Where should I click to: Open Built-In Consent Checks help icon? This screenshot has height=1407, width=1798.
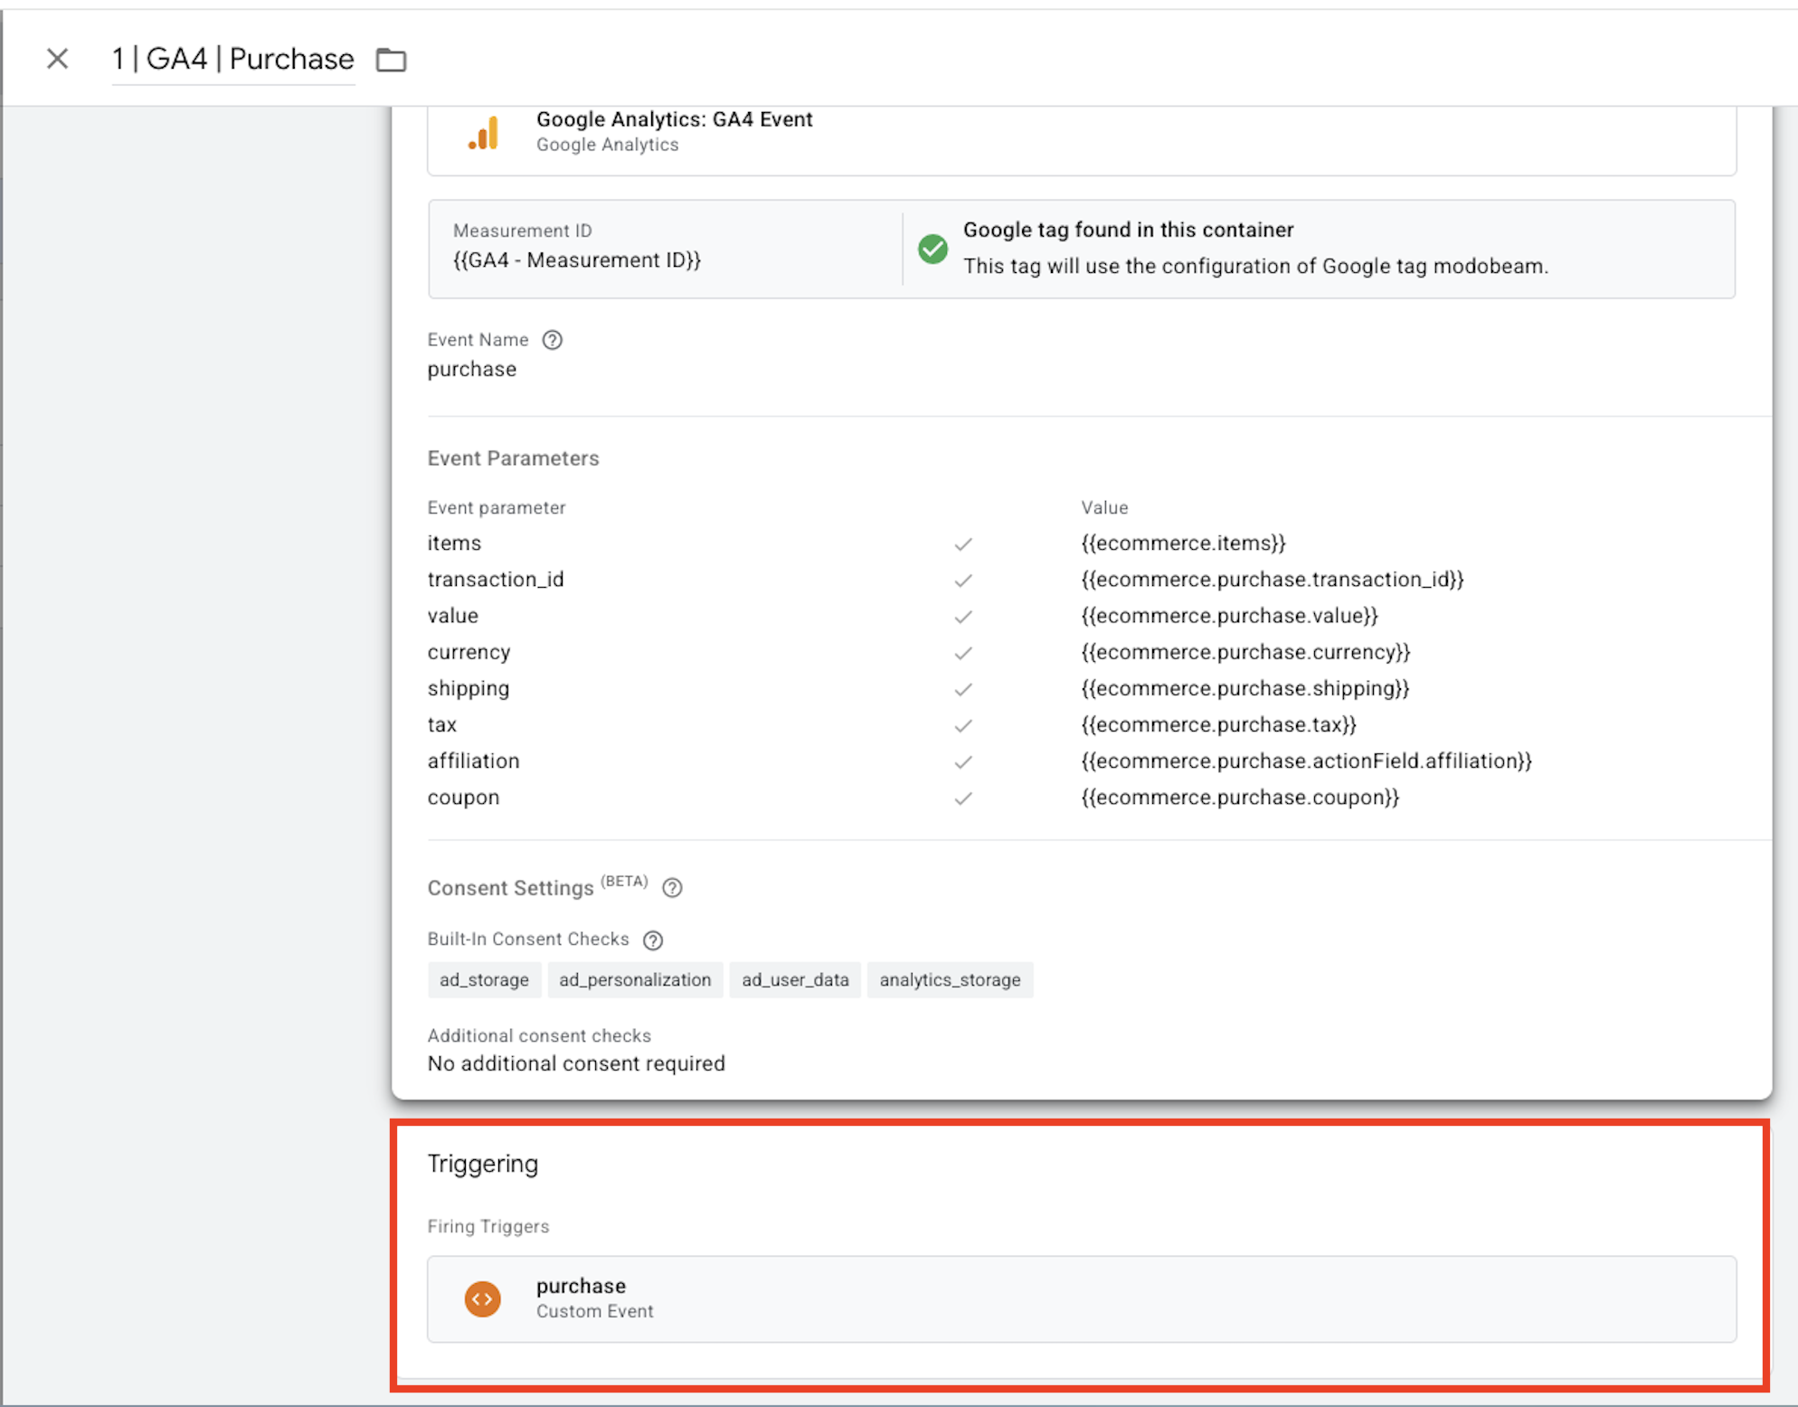pyautogui.click(x=653, y=940)
